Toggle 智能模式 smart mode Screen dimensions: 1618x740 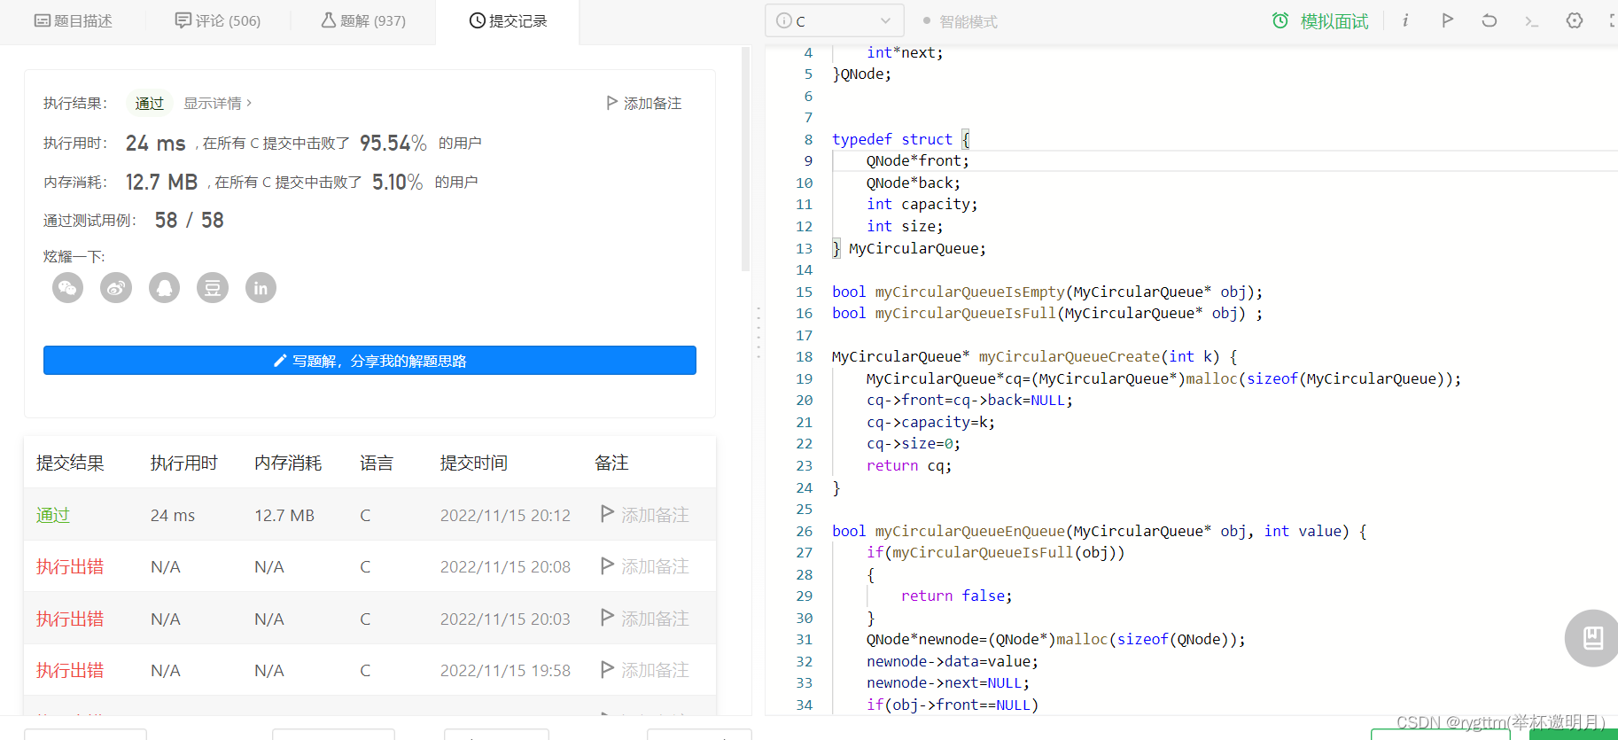coord(960,21)
